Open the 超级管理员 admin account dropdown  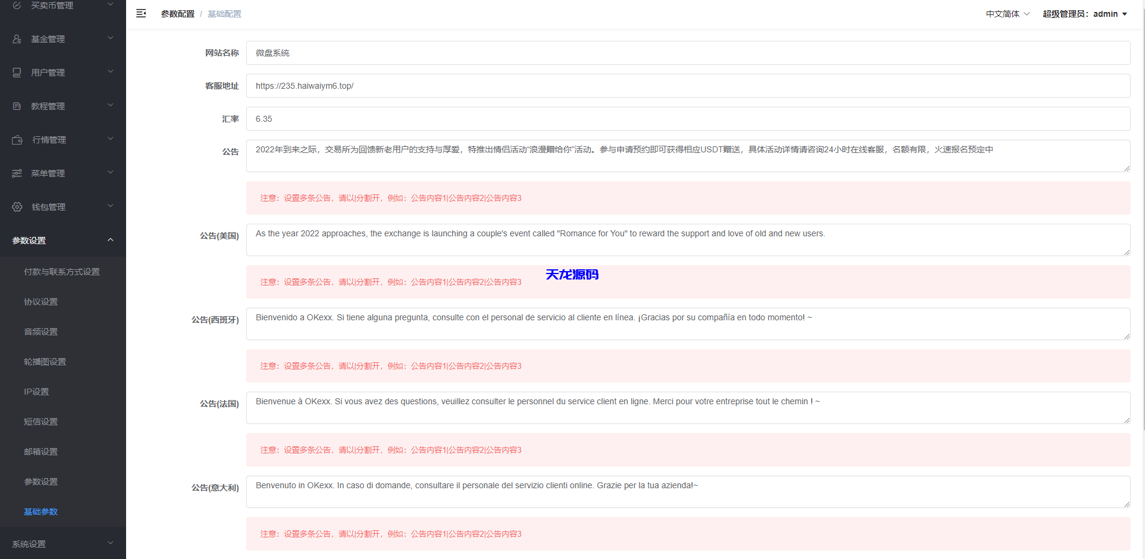click(1085, 14)
